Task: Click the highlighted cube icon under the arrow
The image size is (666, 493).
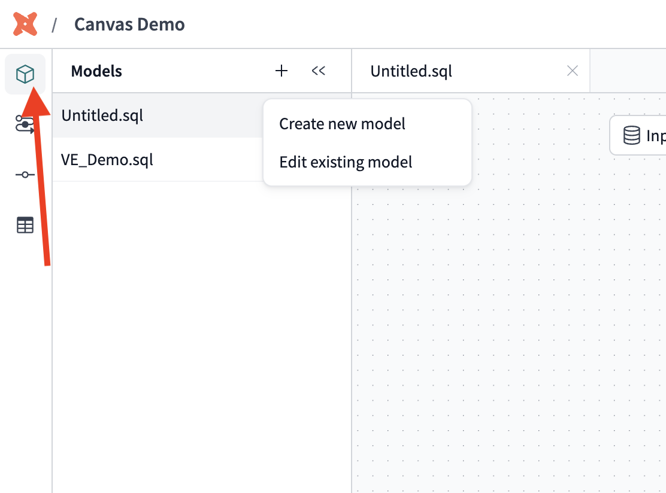Action: (25, 74)
